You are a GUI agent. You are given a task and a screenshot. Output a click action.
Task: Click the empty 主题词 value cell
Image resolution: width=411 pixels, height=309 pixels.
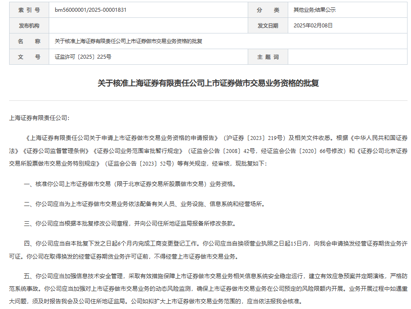point(347,57)
